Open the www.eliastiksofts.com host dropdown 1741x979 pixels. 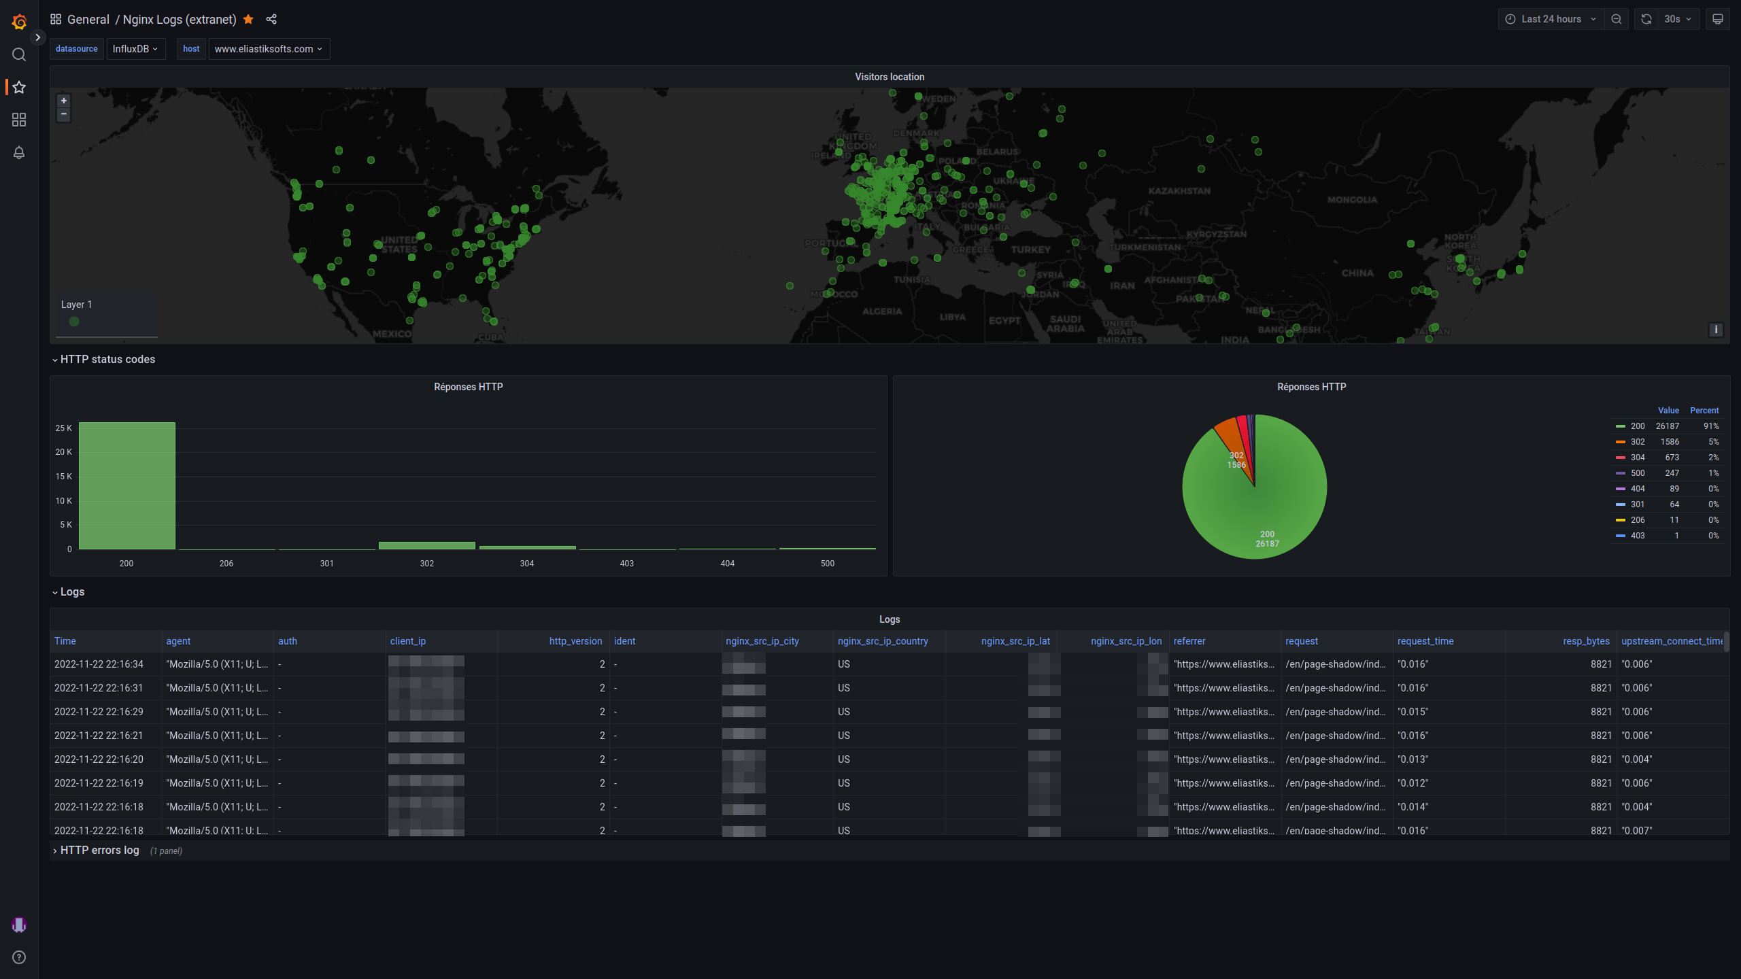point(269,49)
